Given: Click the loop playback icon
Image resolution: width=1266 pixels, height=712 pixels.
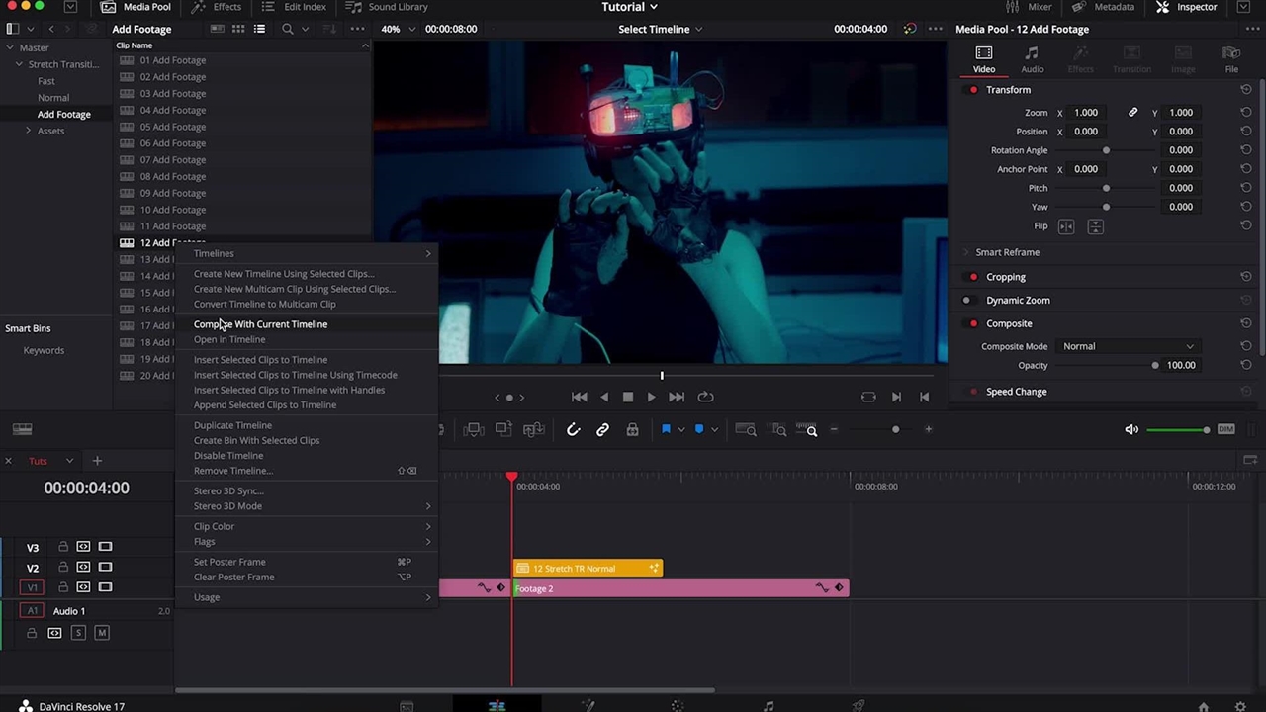Looking at the screenshot, I should point(705,397).
